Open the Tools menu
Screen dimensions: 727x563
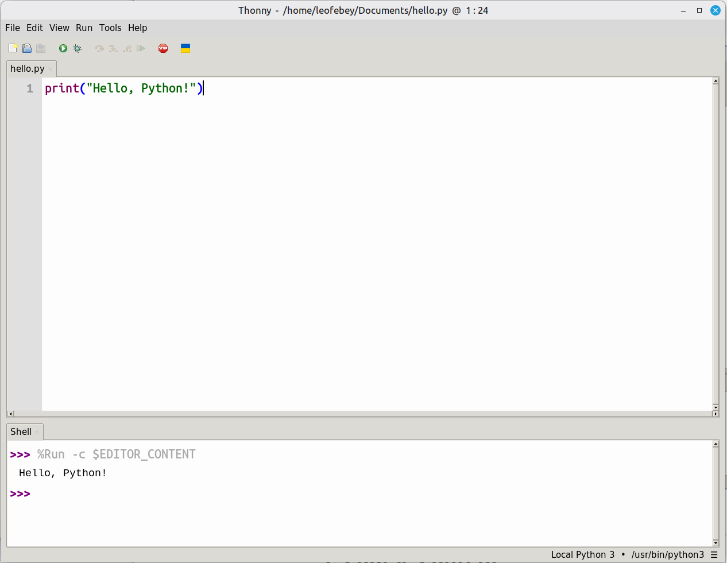110,28
